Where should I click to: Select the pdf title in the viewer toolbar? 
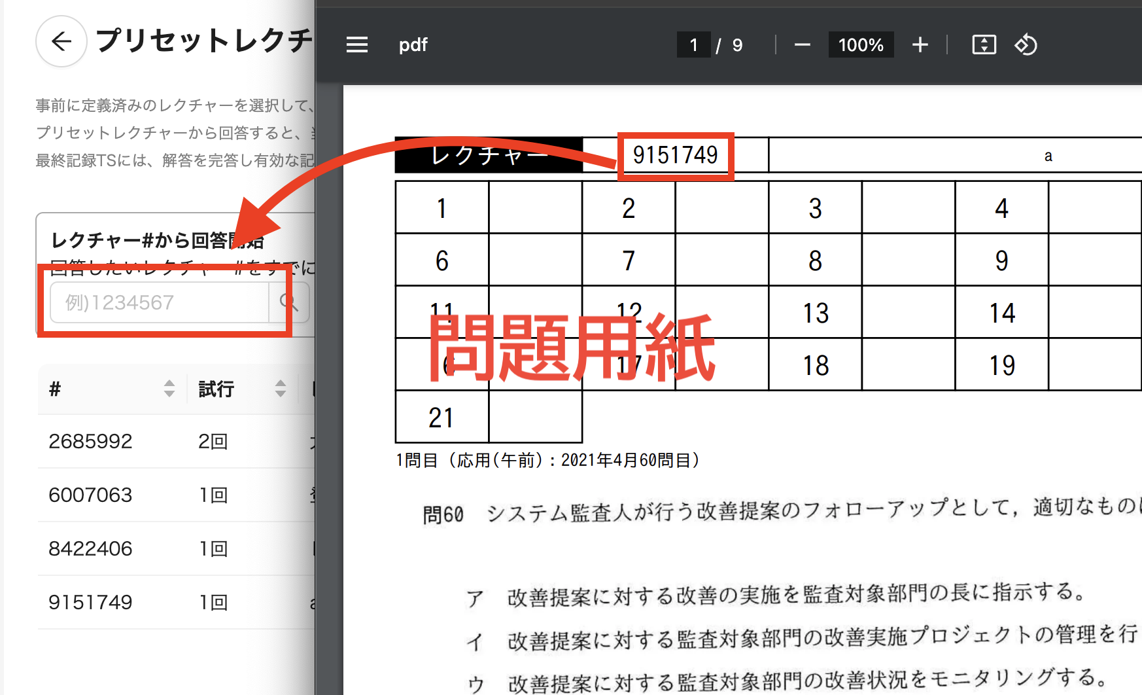413,45
